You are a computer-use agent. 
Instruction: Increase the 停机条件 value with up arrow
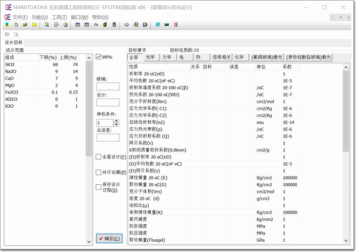[116, 121]
